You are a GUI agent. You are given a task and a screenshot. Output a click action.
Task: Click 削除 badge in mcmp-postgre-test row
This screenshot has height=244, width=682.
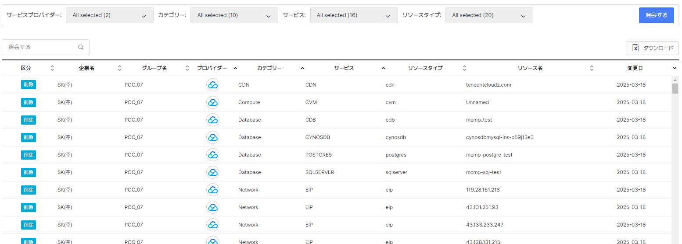[x=29, y=155]
